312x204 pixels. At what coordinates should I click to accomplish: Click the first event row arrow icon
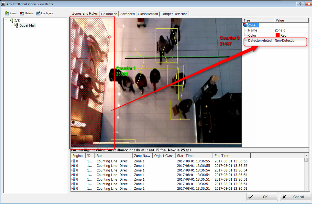tap(73, 161)
